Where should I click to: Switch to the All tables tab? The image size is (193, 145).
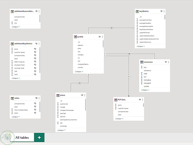(22, 137)
